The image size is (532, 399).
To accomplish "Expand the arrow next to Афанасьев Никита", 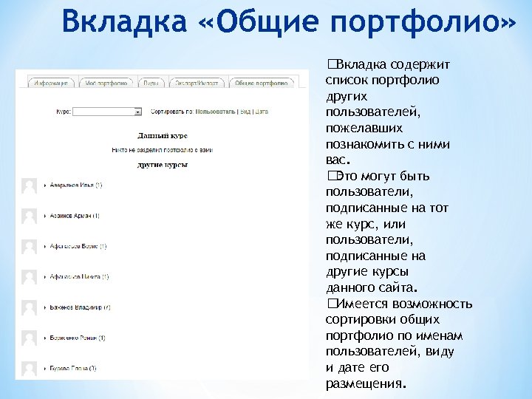I will tap(45, 277).
